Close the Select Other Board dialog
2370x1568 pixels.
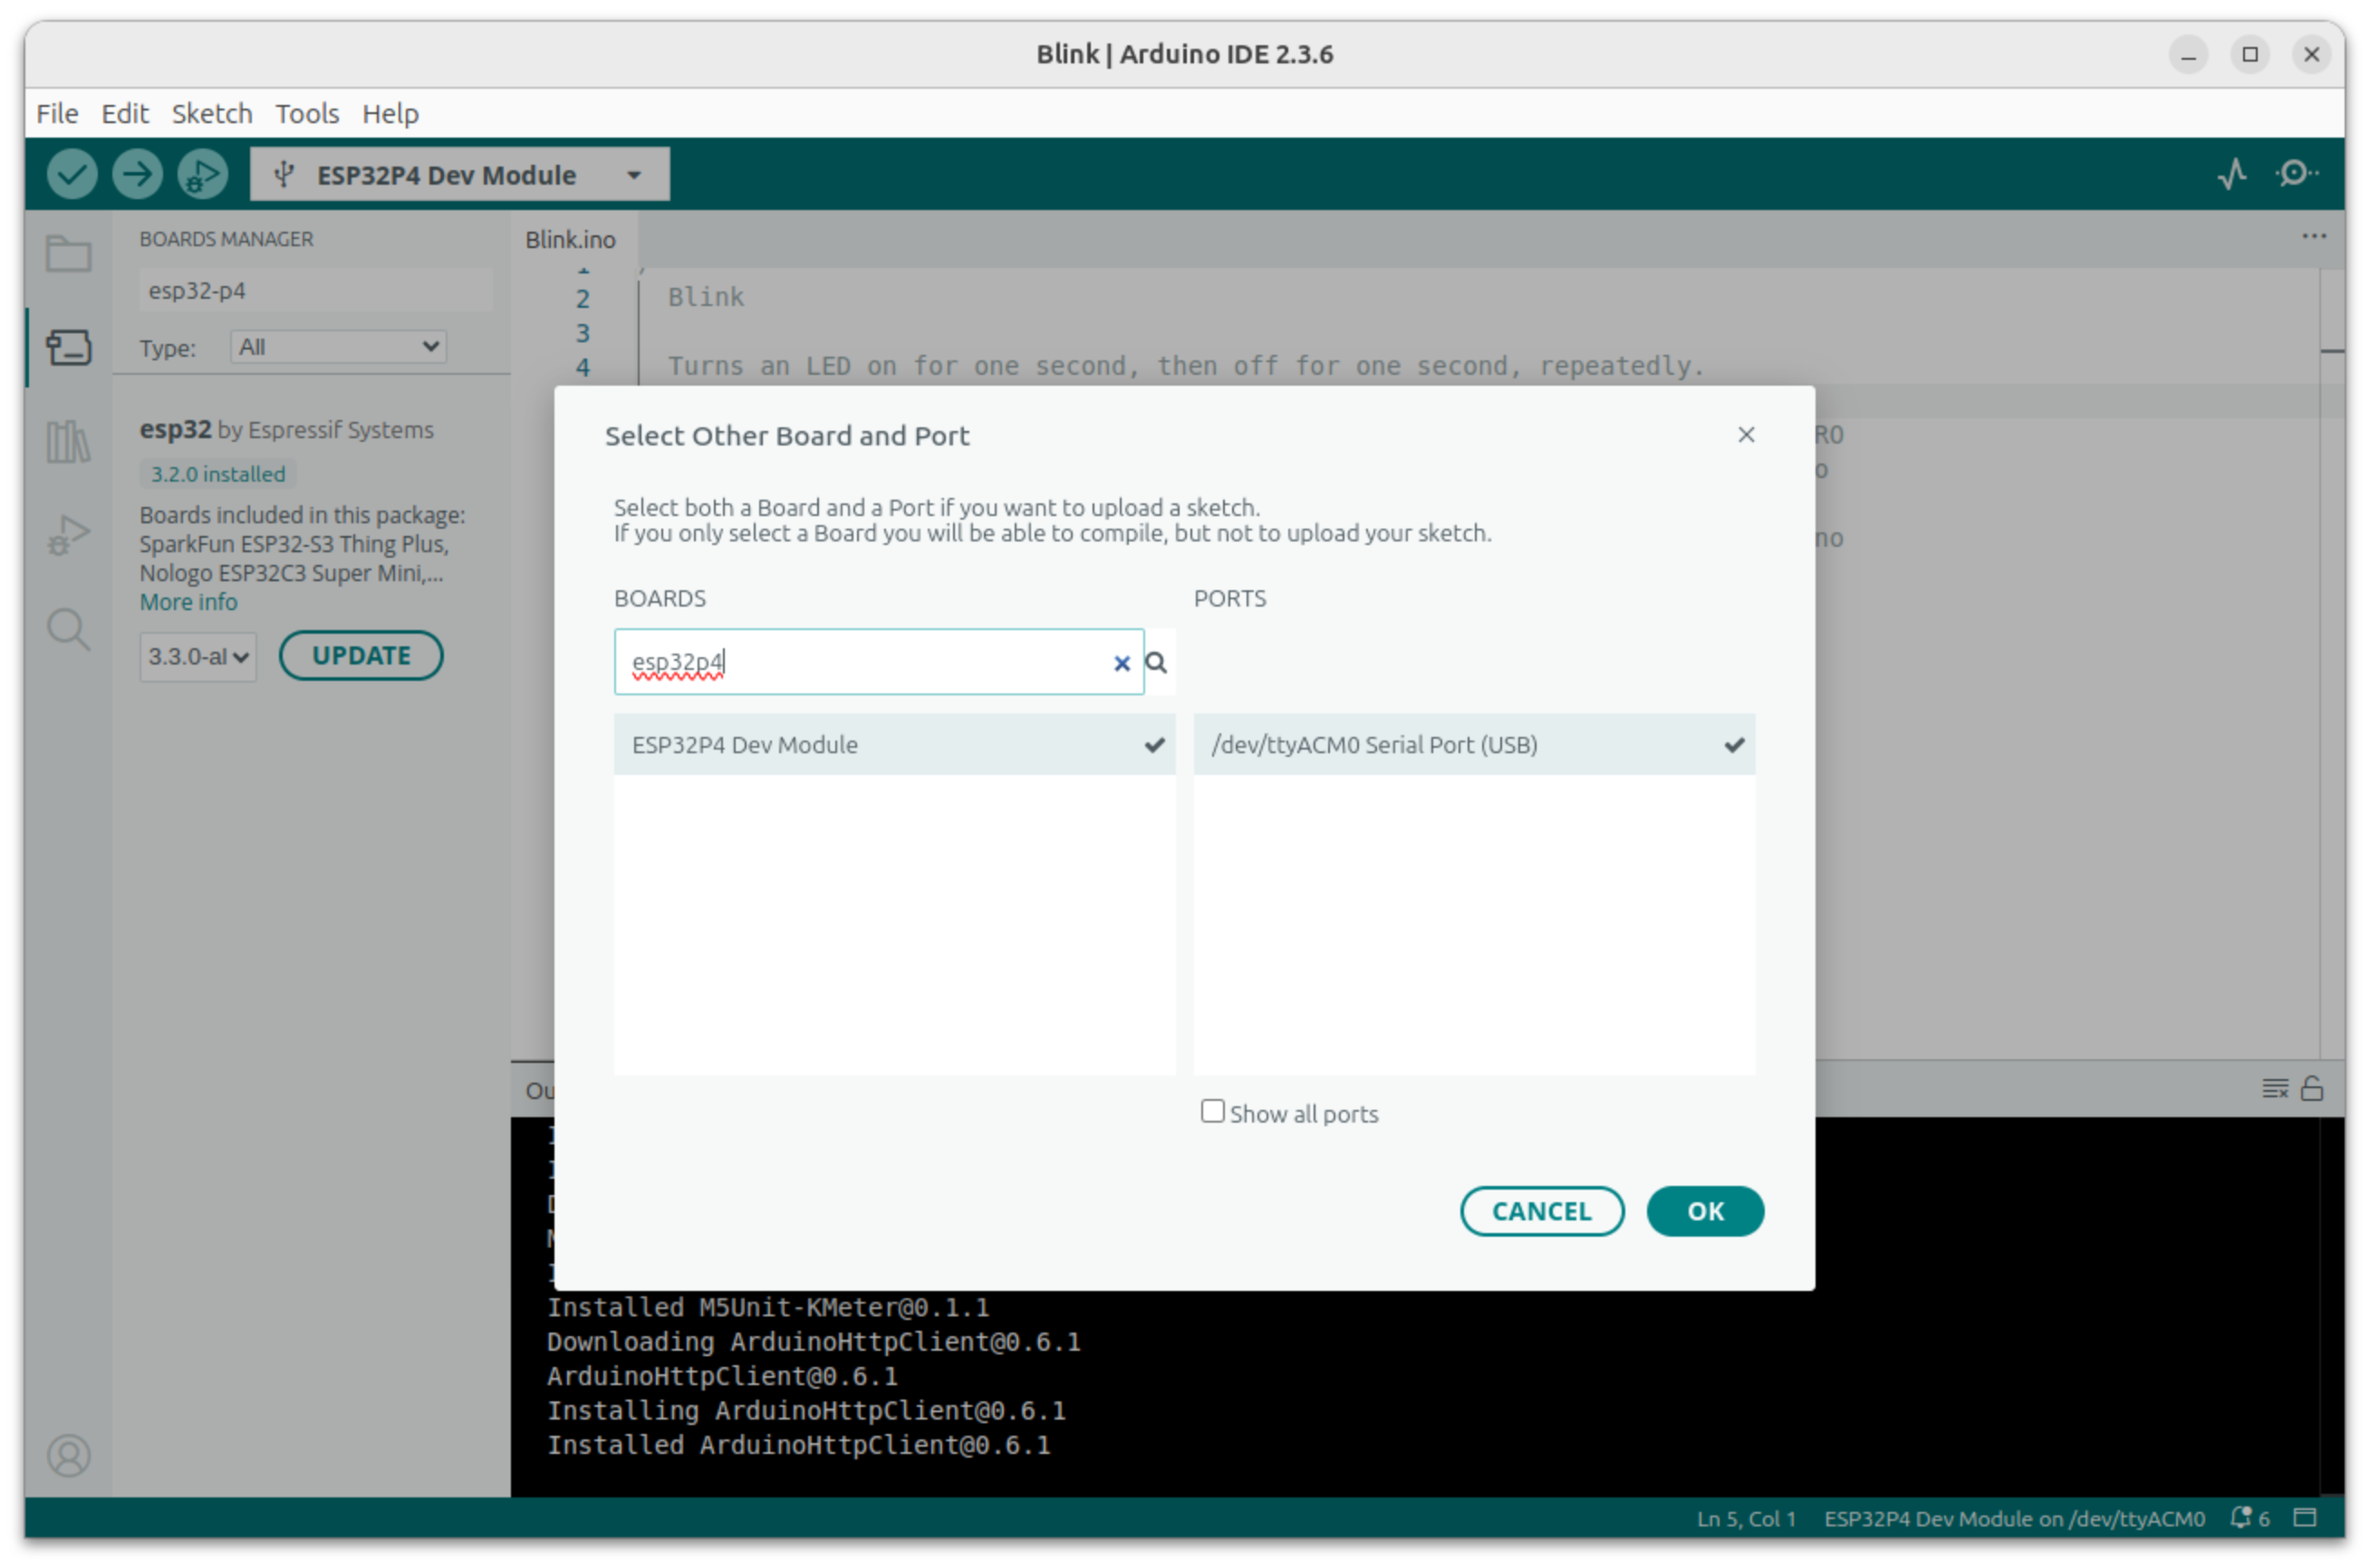pyautogui.click(x=1746, y=435)
